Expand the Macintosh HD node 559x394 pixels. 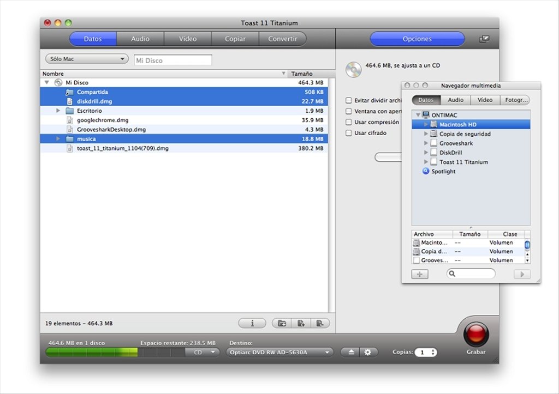[426, 125]
